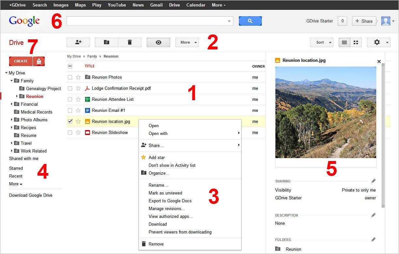Screen dimensions: 399x254
Task: Switch to grid view using the grid icon
Action: 355,42
